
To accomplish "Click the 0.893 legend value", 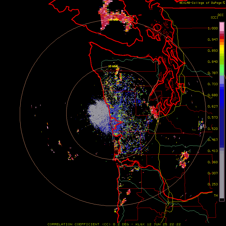I will 213,50.
